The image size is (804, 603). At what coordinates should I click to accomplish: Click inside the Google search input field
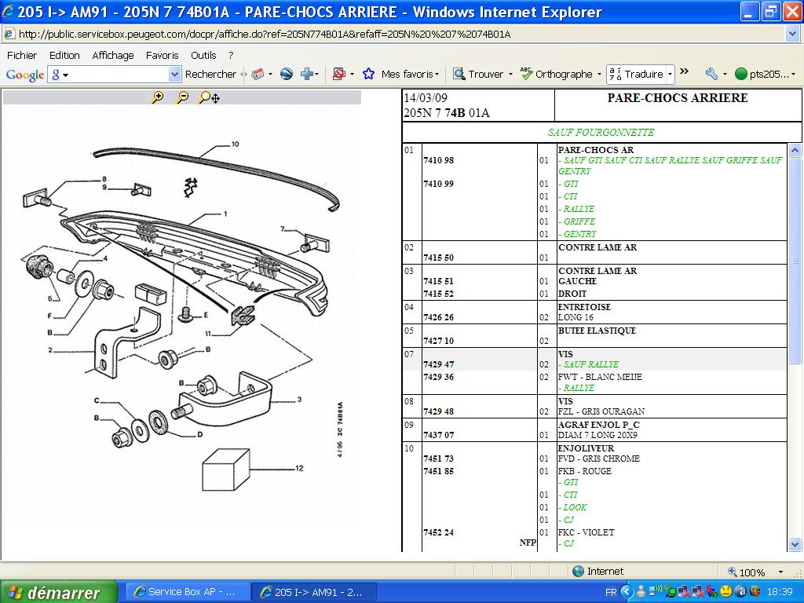coord(118,74)
